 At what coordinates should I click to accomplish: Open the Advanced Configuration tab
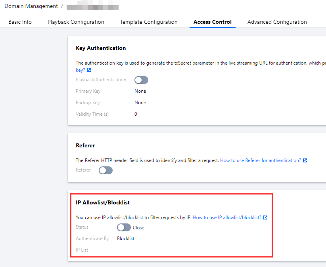click(277, 22)
